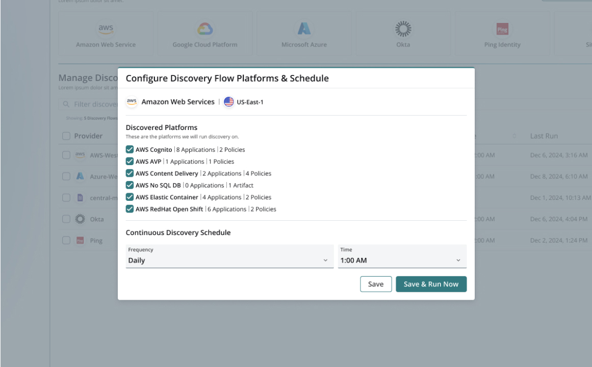Click the document icon in the central-m row
The height and width of the screenshot is (367, 592).
click(x=80, y=197)
